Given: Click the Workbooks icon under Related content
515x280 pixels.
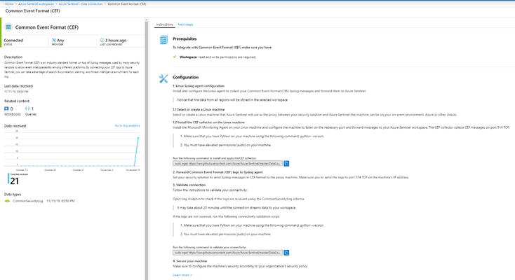Looking at the screenshot, I should click(x=6, y=108).
